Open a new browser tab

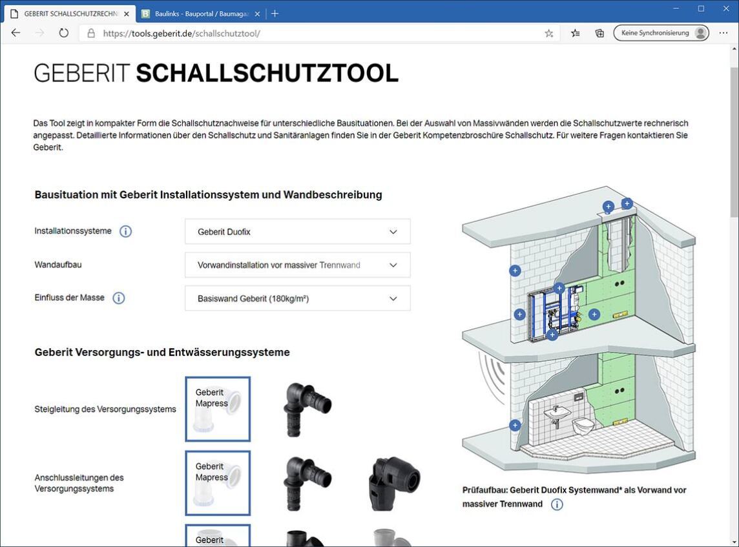coord(275,14)
